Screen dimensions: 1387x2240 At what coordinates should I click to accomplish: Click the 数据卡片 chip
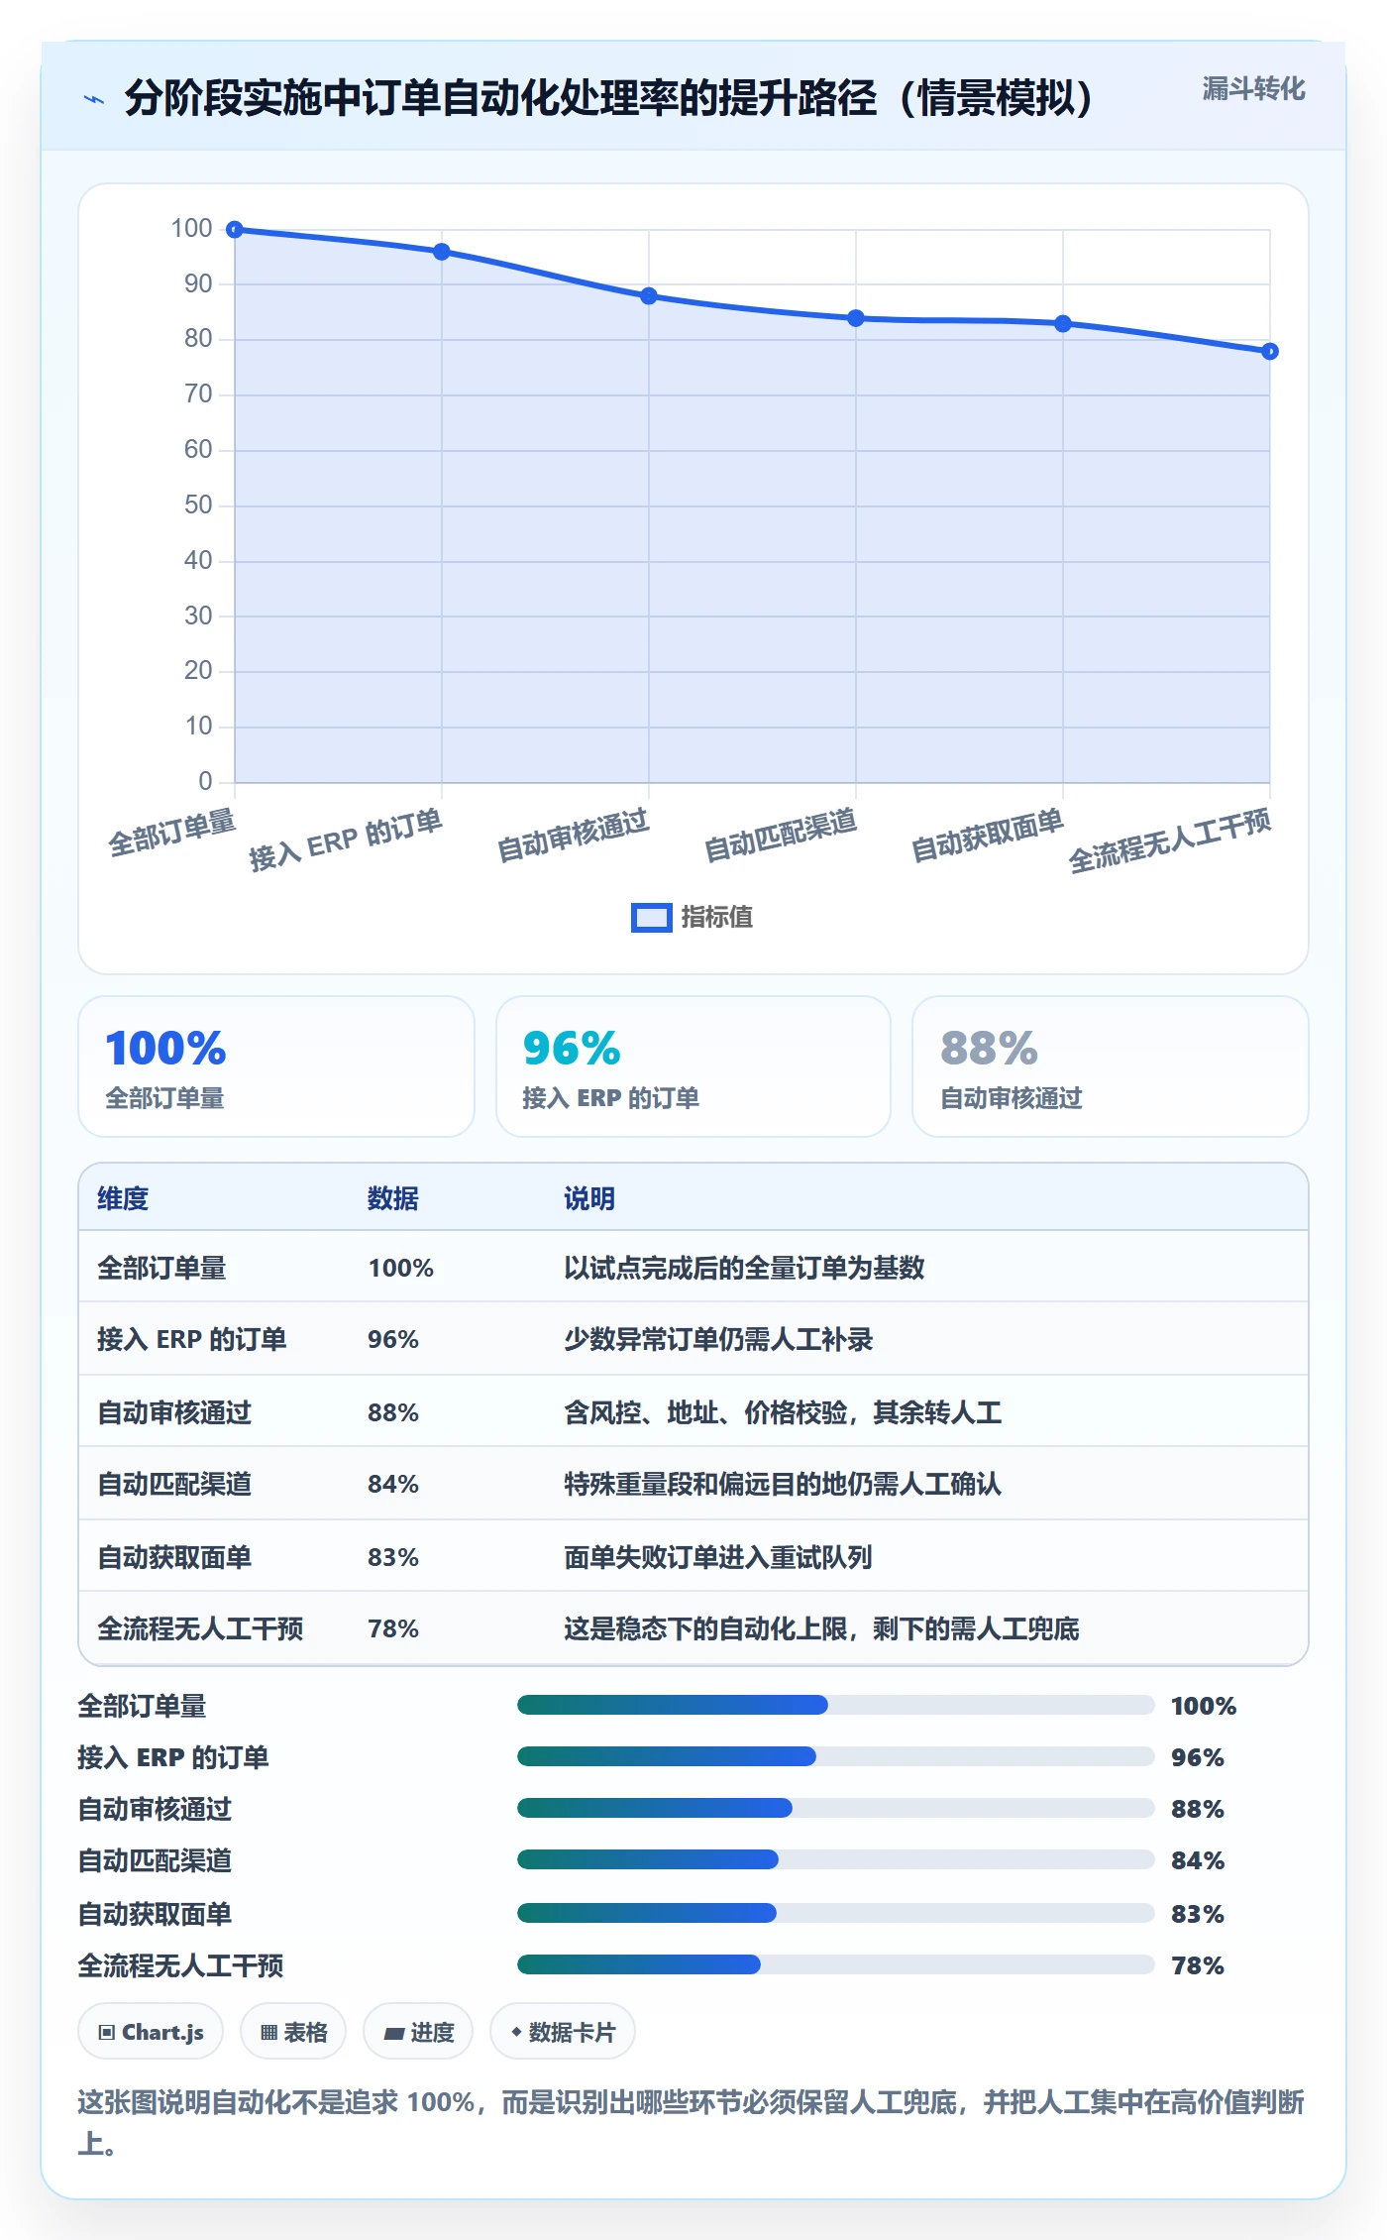(563, 2032)
